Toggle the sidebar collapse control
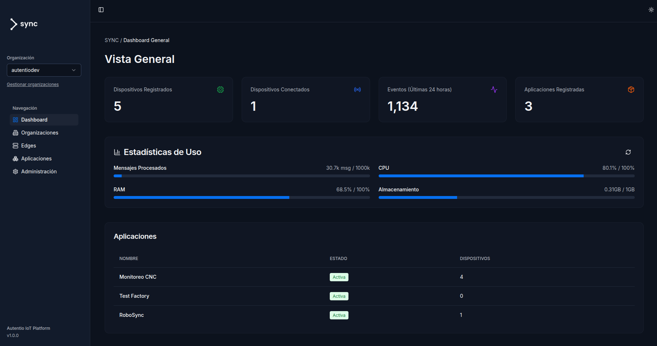This screenshot has width=657, height=346. coord(101,10)
